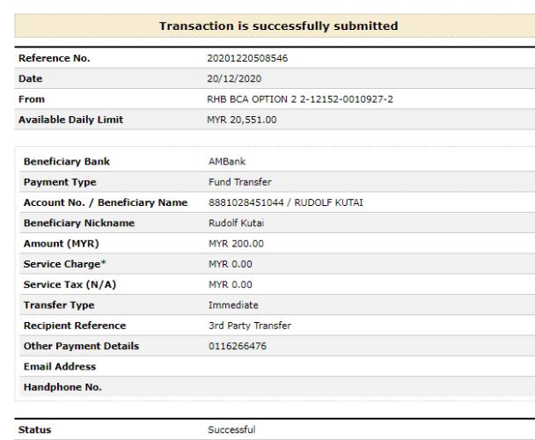Screen dimensions: 535x440
Task: Click the Recipient Reference 3rd Party Transfer
Action: (x=250, y=326)
